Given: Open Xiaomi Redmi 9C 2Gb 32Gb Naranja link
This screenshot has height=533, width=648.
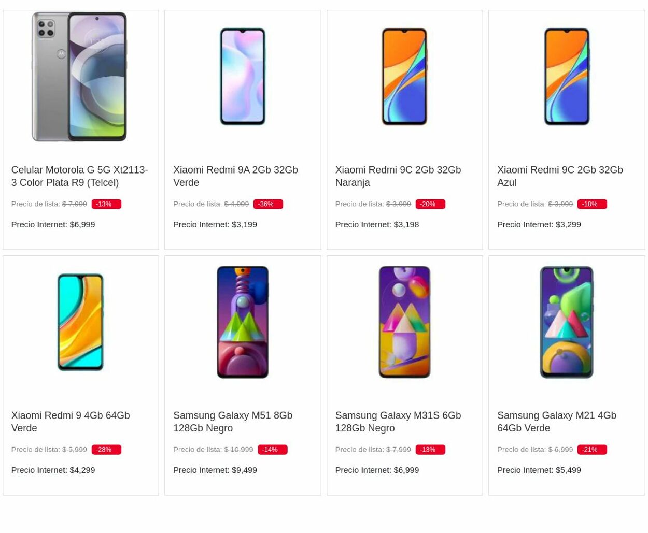Looking at the screenshot, I should click(398, 176).
